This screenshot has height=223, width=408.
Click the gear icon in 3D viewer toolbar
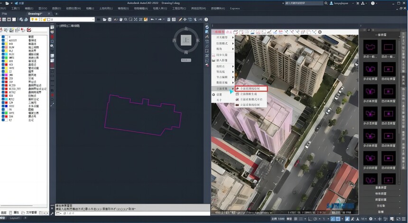pos(320,32)
